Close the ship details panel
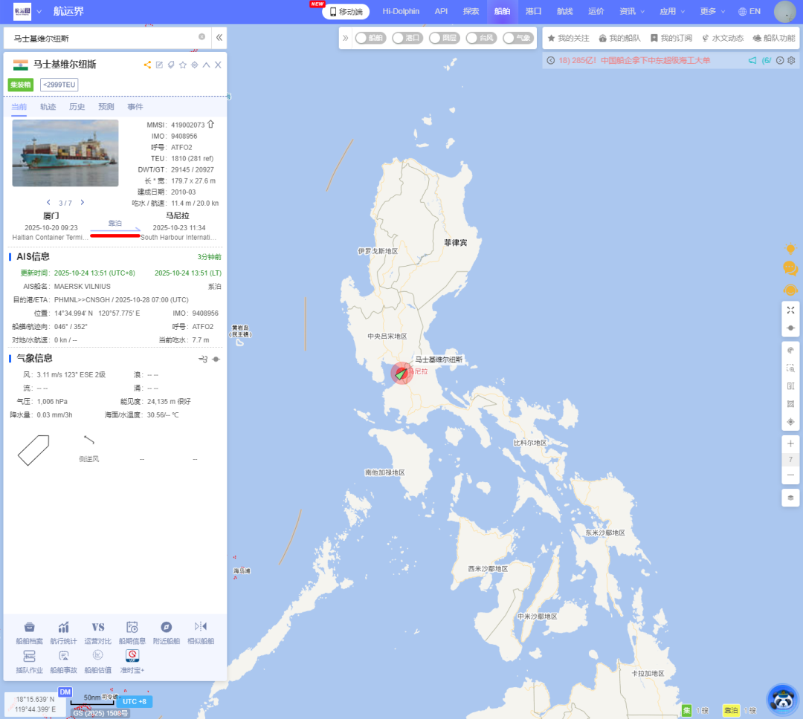This screenshot has height=719, width=803. [218, 65]
